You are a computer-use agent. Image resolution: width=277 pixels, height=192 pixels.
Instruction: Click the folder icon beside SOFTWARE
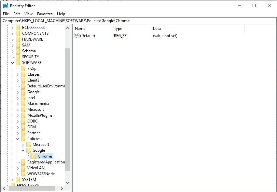click(x=18, y=63)
